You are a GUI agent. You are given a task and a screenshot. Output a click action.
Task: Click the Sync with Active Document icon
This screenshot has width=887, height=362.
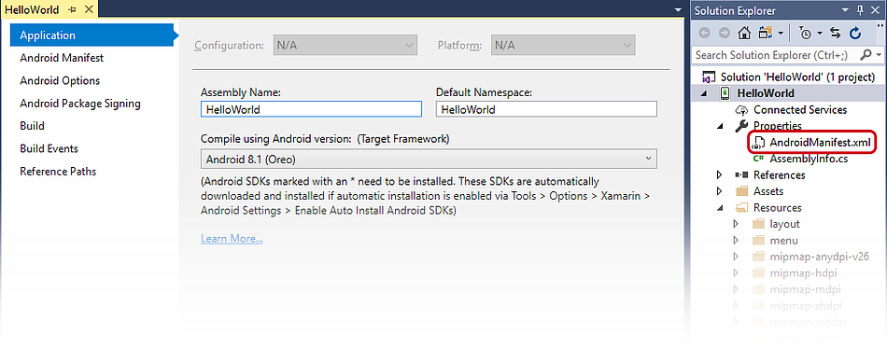coord(835,33)
